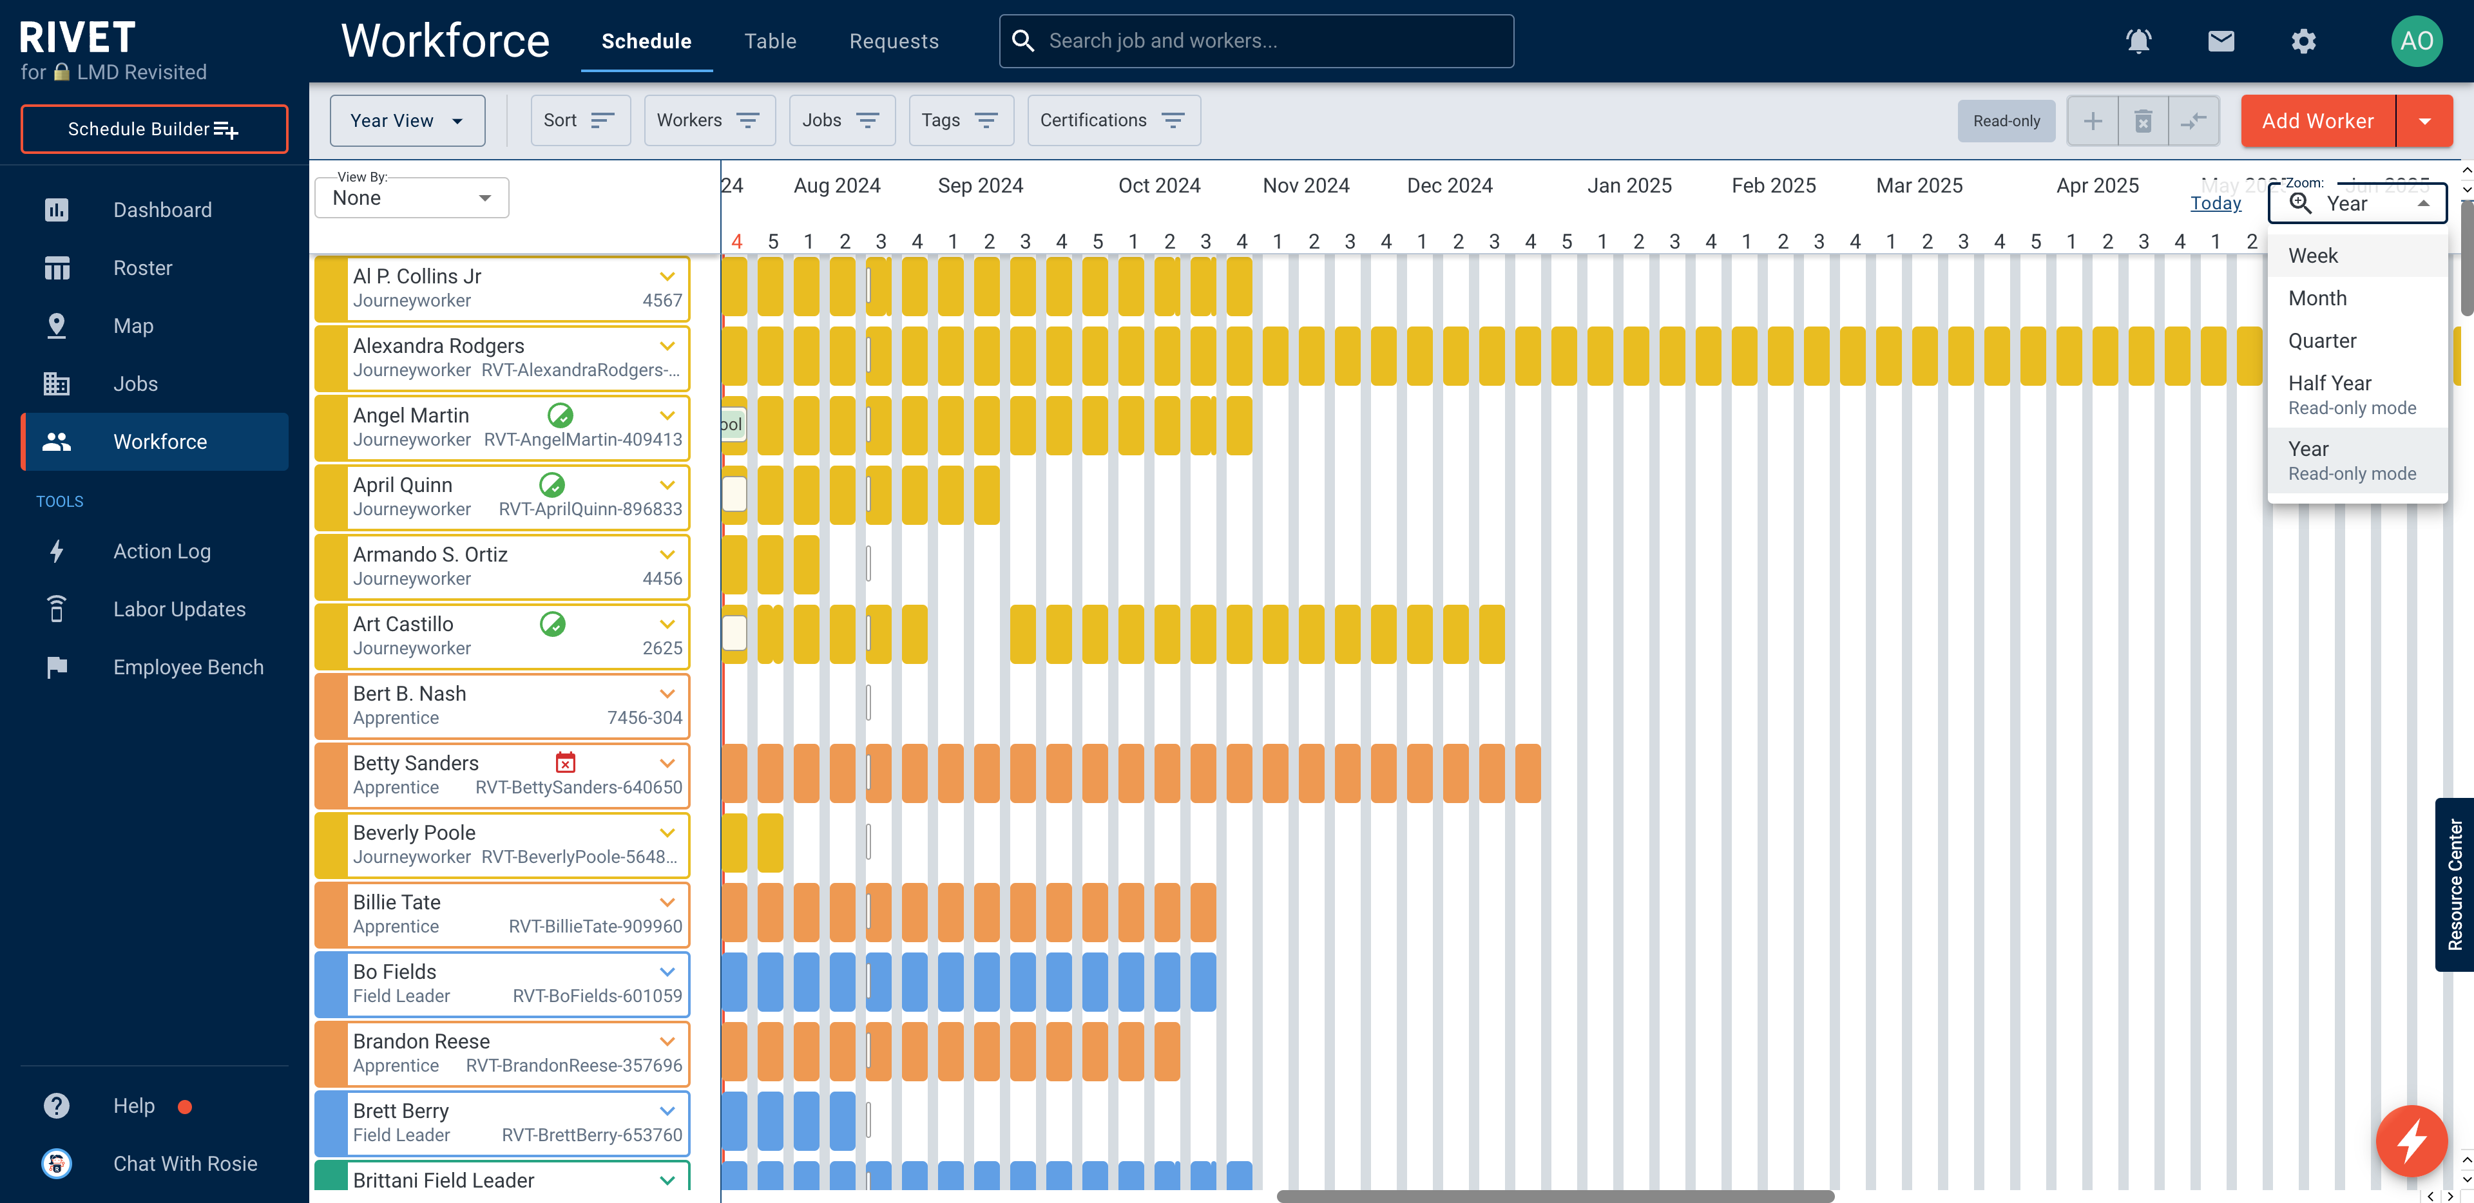Click the Employee Bench flag icon

57,667
